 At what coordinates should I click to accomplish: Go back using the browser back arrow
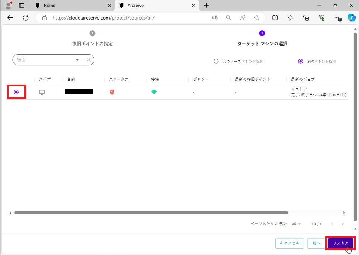tap(10, 18)
